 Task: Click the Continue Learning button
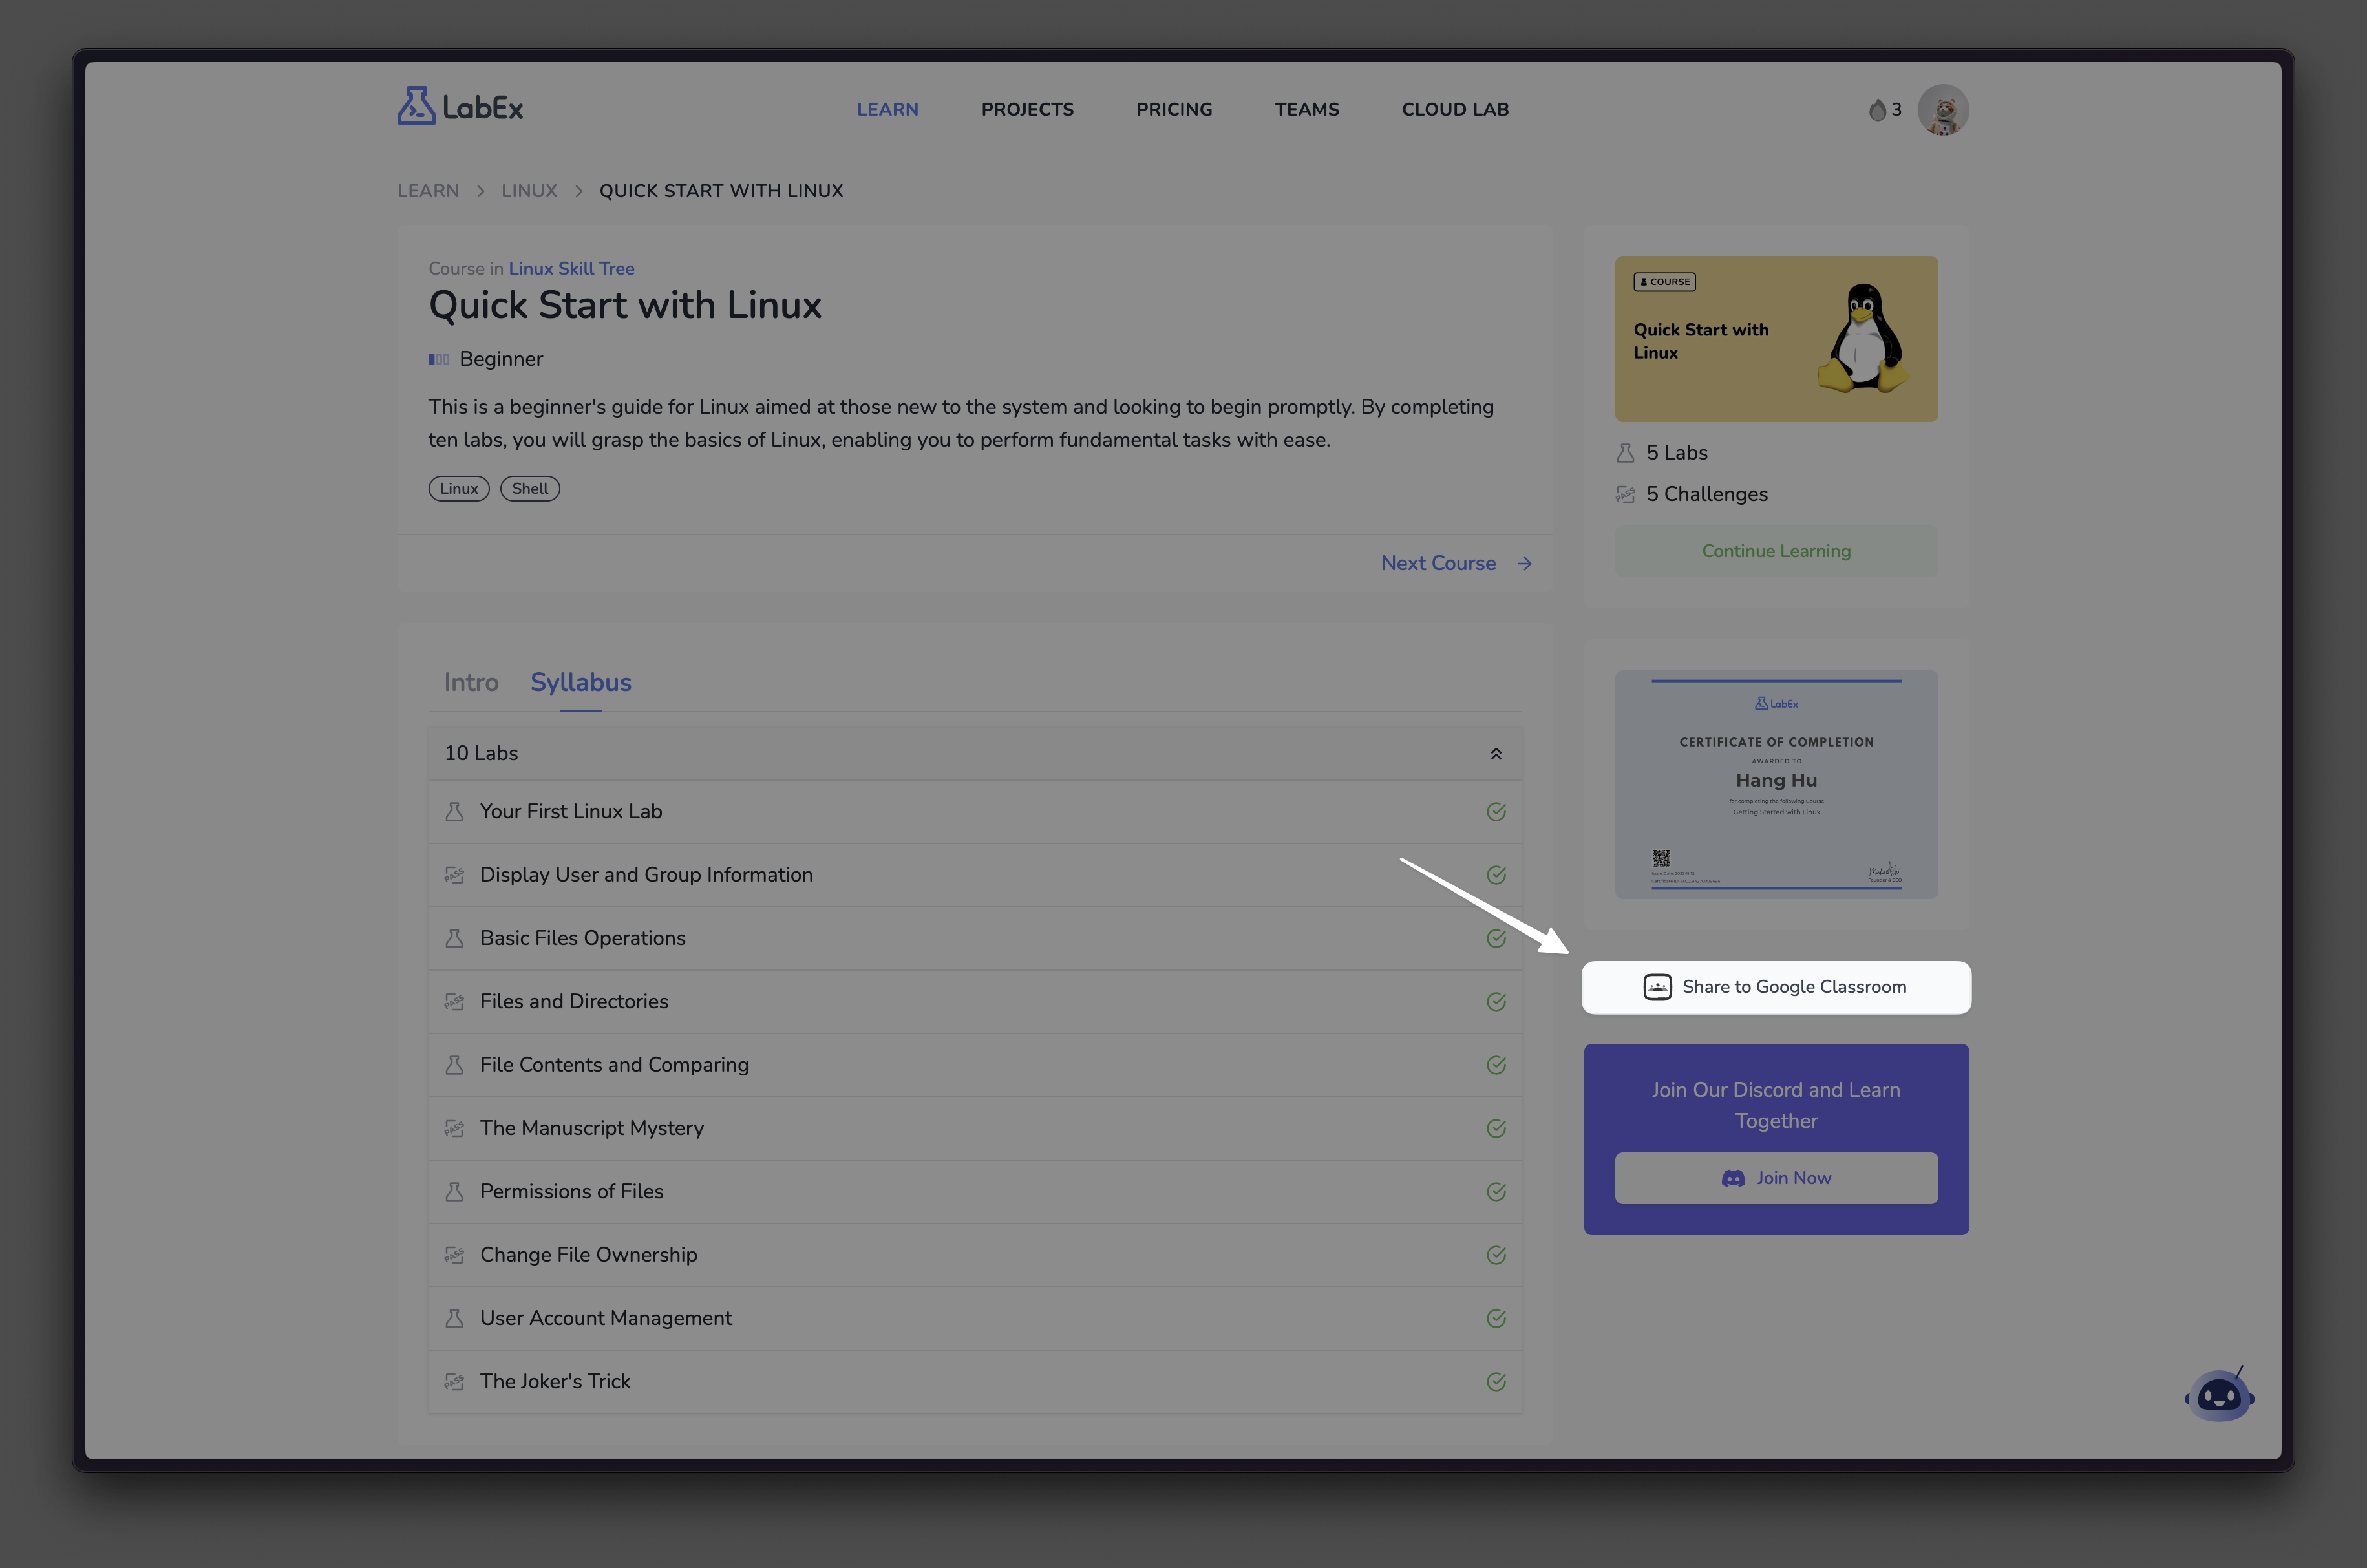point(1776,551)
